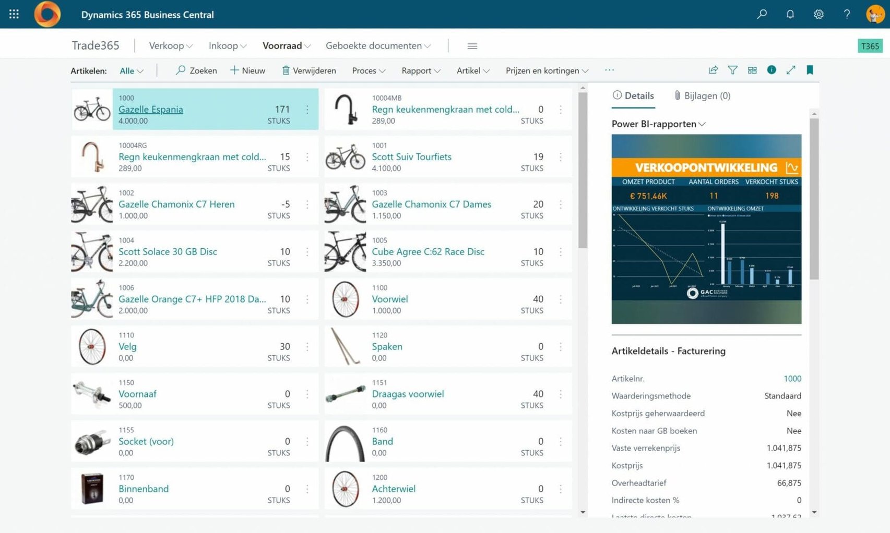Screen dimensions: 890x533
Task: Open row options for Gazelle Chamonix C7 Heren
Action: click(307, 204)
